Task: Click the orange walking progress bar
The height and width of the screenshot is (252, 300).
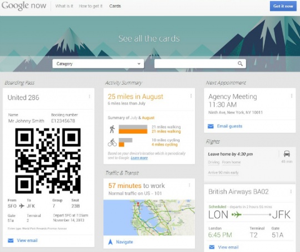Action: (133, 131)
